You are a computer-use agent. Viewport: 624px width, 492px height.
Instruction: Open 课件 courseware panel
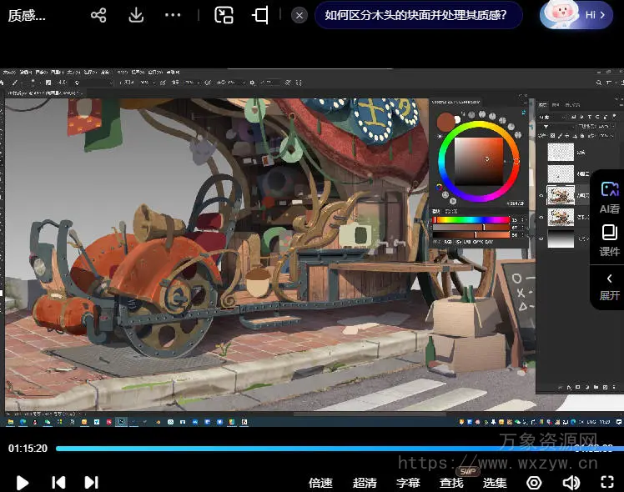609,239
